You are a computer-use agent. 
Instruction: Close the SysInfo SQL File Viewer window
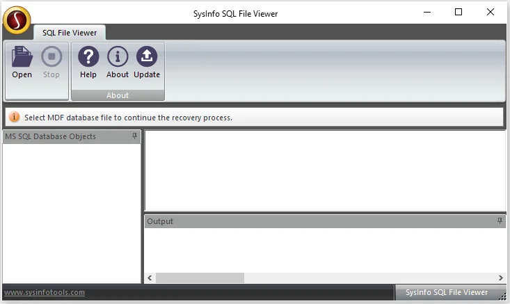pos(491,13)
